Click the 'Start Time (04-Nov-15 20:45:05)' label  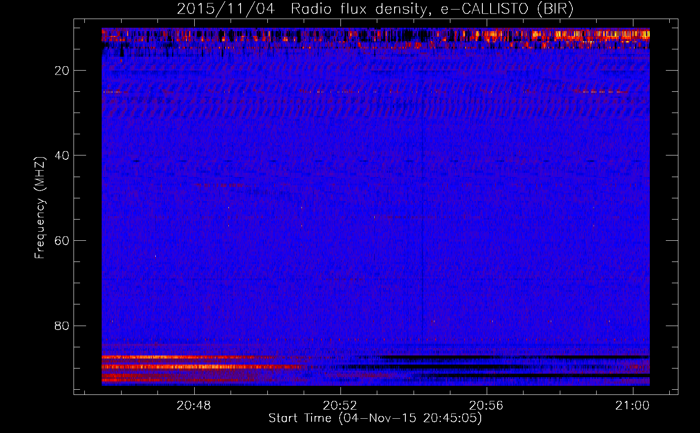point(375,418)
